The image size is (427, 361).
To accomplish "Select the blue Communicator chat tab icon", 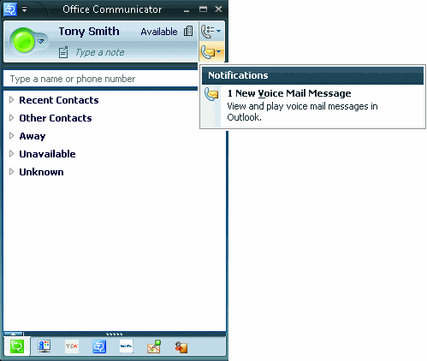I will coord(99,346).
